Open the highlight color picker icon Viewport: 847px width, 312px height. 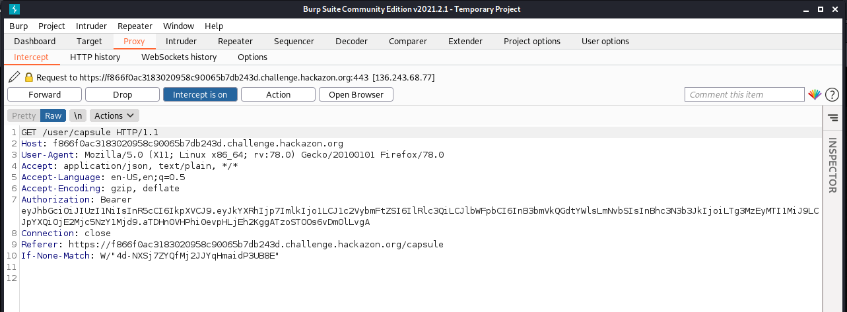[815, 94]
